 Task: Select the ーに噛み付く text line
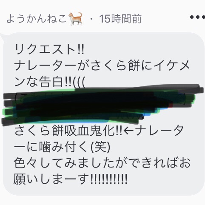(62, 147)
